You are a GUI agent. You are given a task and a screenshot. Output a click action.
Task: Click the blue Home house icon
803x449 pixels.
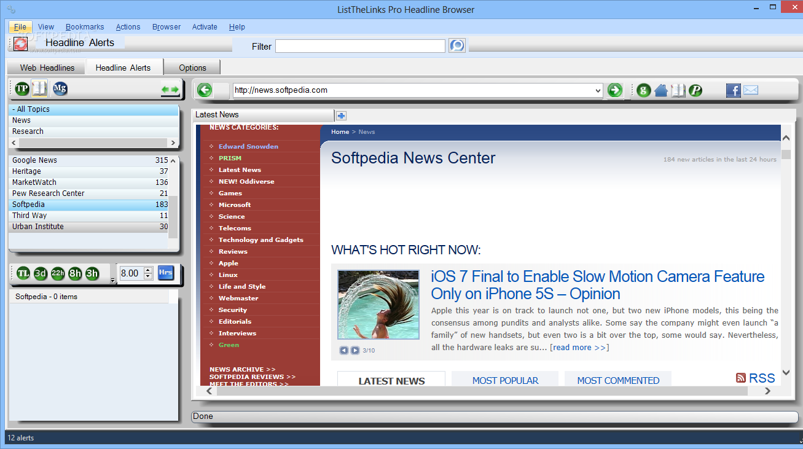tap(661, 90)
